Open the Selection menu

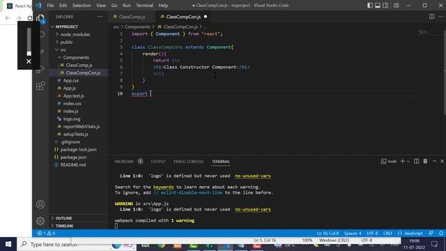pos(82,6)
